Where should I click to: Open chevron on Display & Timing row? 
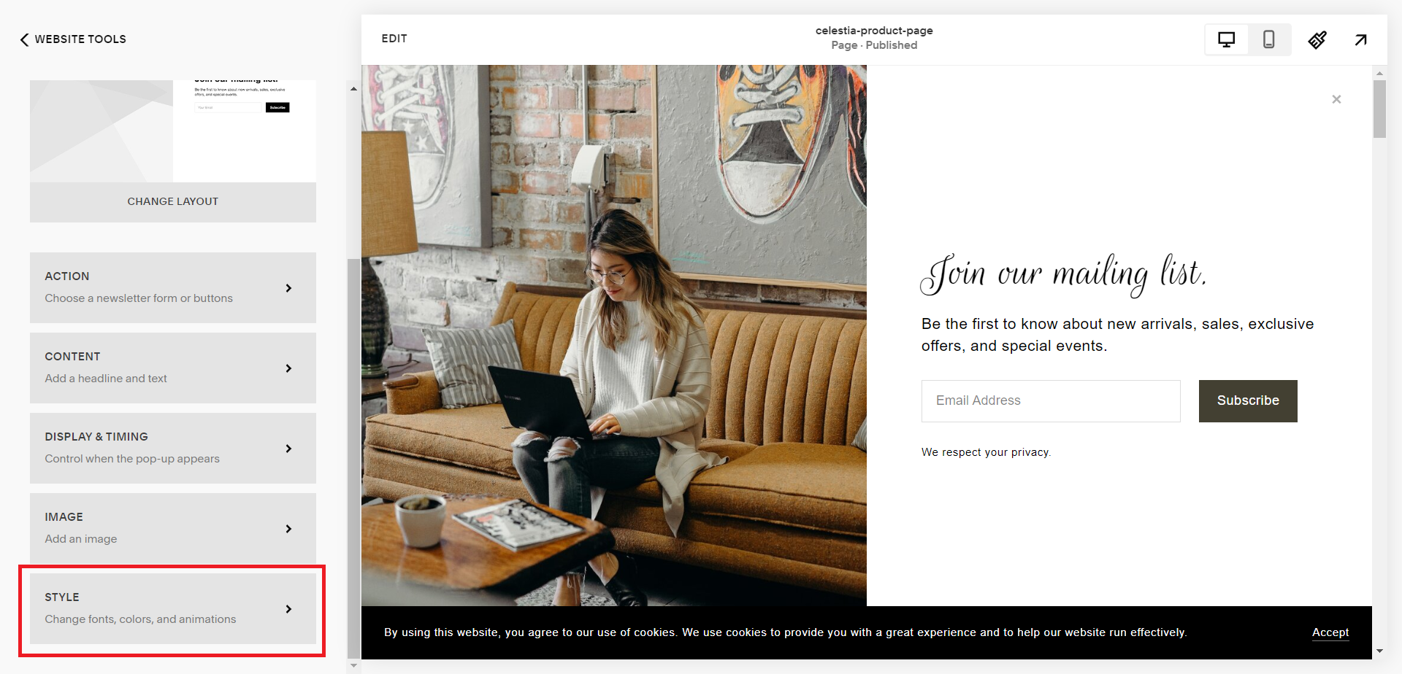tap(289, 449)
